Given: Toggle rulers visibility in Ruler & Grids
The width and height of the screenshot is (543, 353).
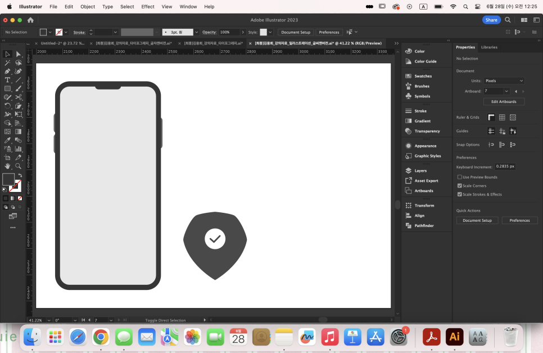Looking at the screenshot, I should pos(491,118).
